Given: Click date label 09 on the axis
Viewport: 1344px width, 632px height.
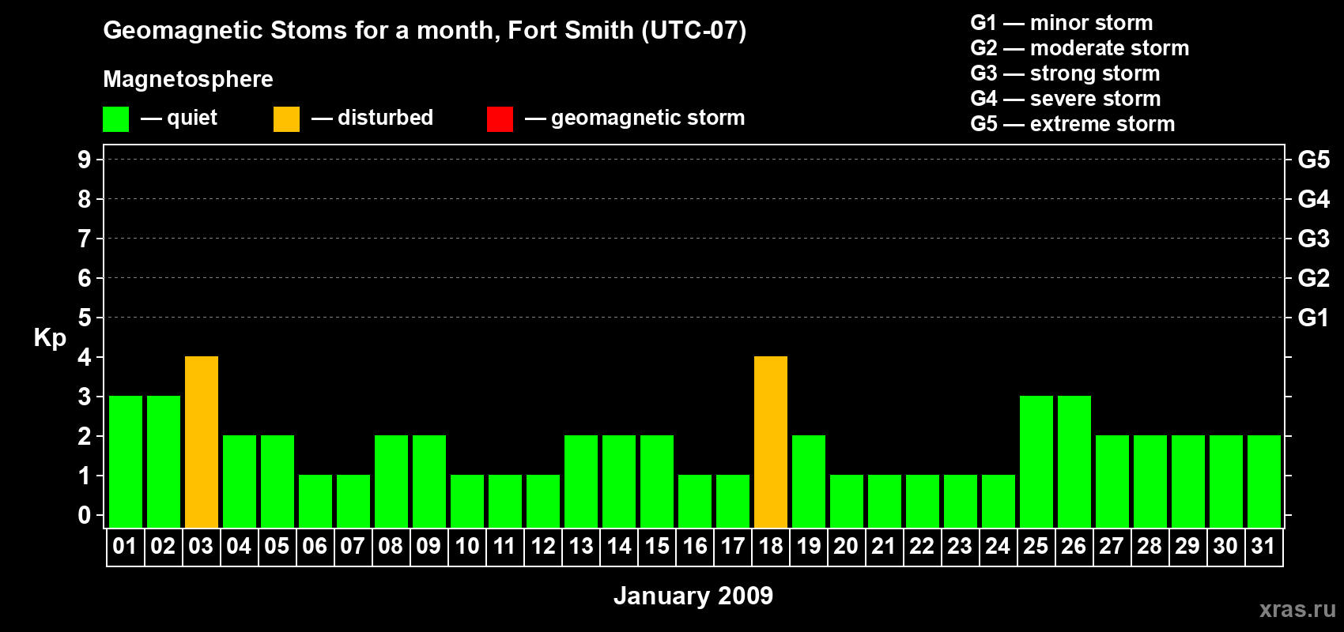Looking at the screenshot, I should [428, 547].
